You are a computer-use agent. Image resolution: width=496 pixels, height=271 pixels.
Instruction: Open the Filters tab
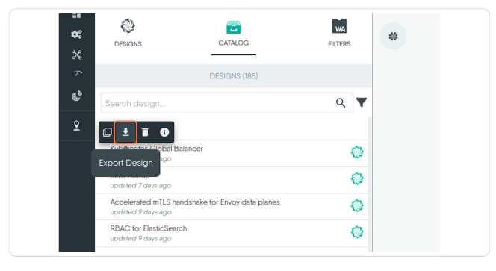[x=339, y=33]
